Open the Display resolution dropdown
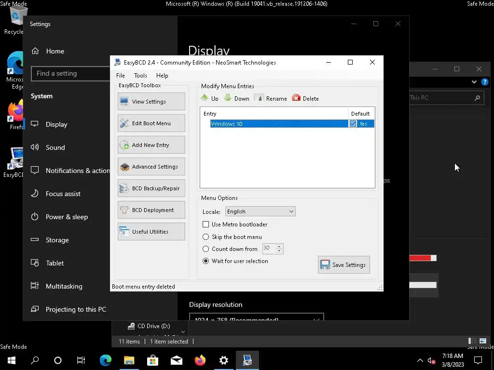 point(257,317)
